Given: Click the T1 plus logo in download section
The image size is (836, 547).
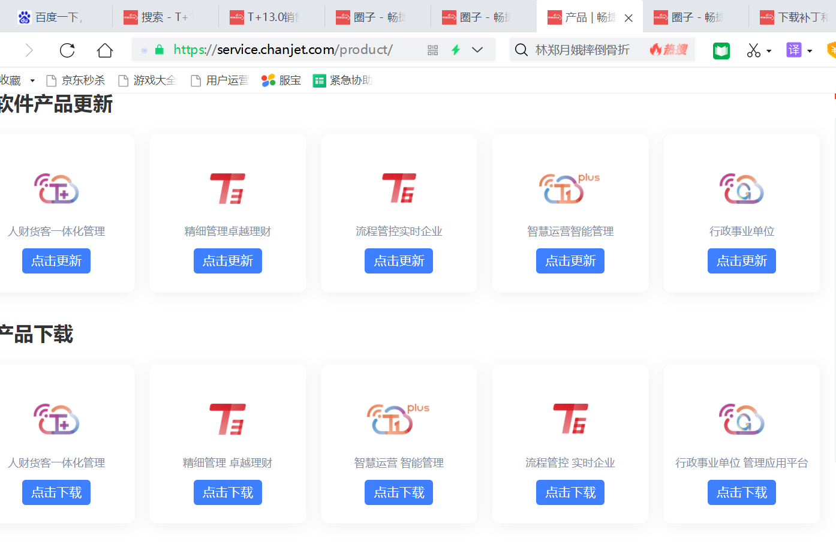Looking at the screenshot, I should tap(398, 419).
